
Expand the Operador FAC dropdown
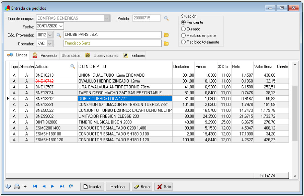(50, 44)
